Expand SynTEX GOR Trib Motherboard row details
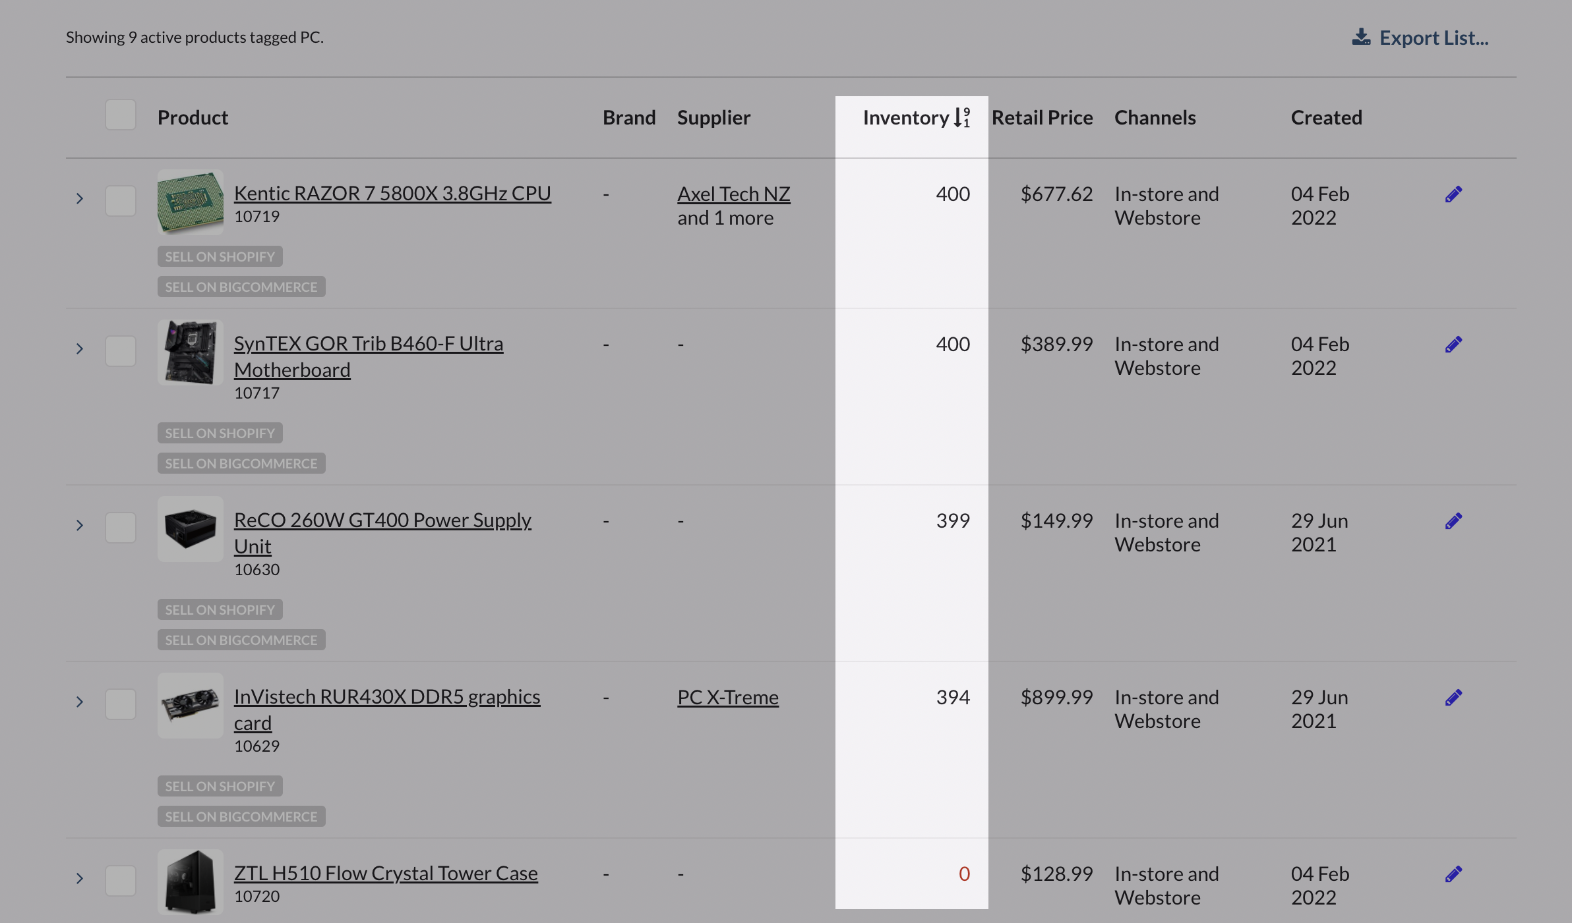 coord(80,349)
